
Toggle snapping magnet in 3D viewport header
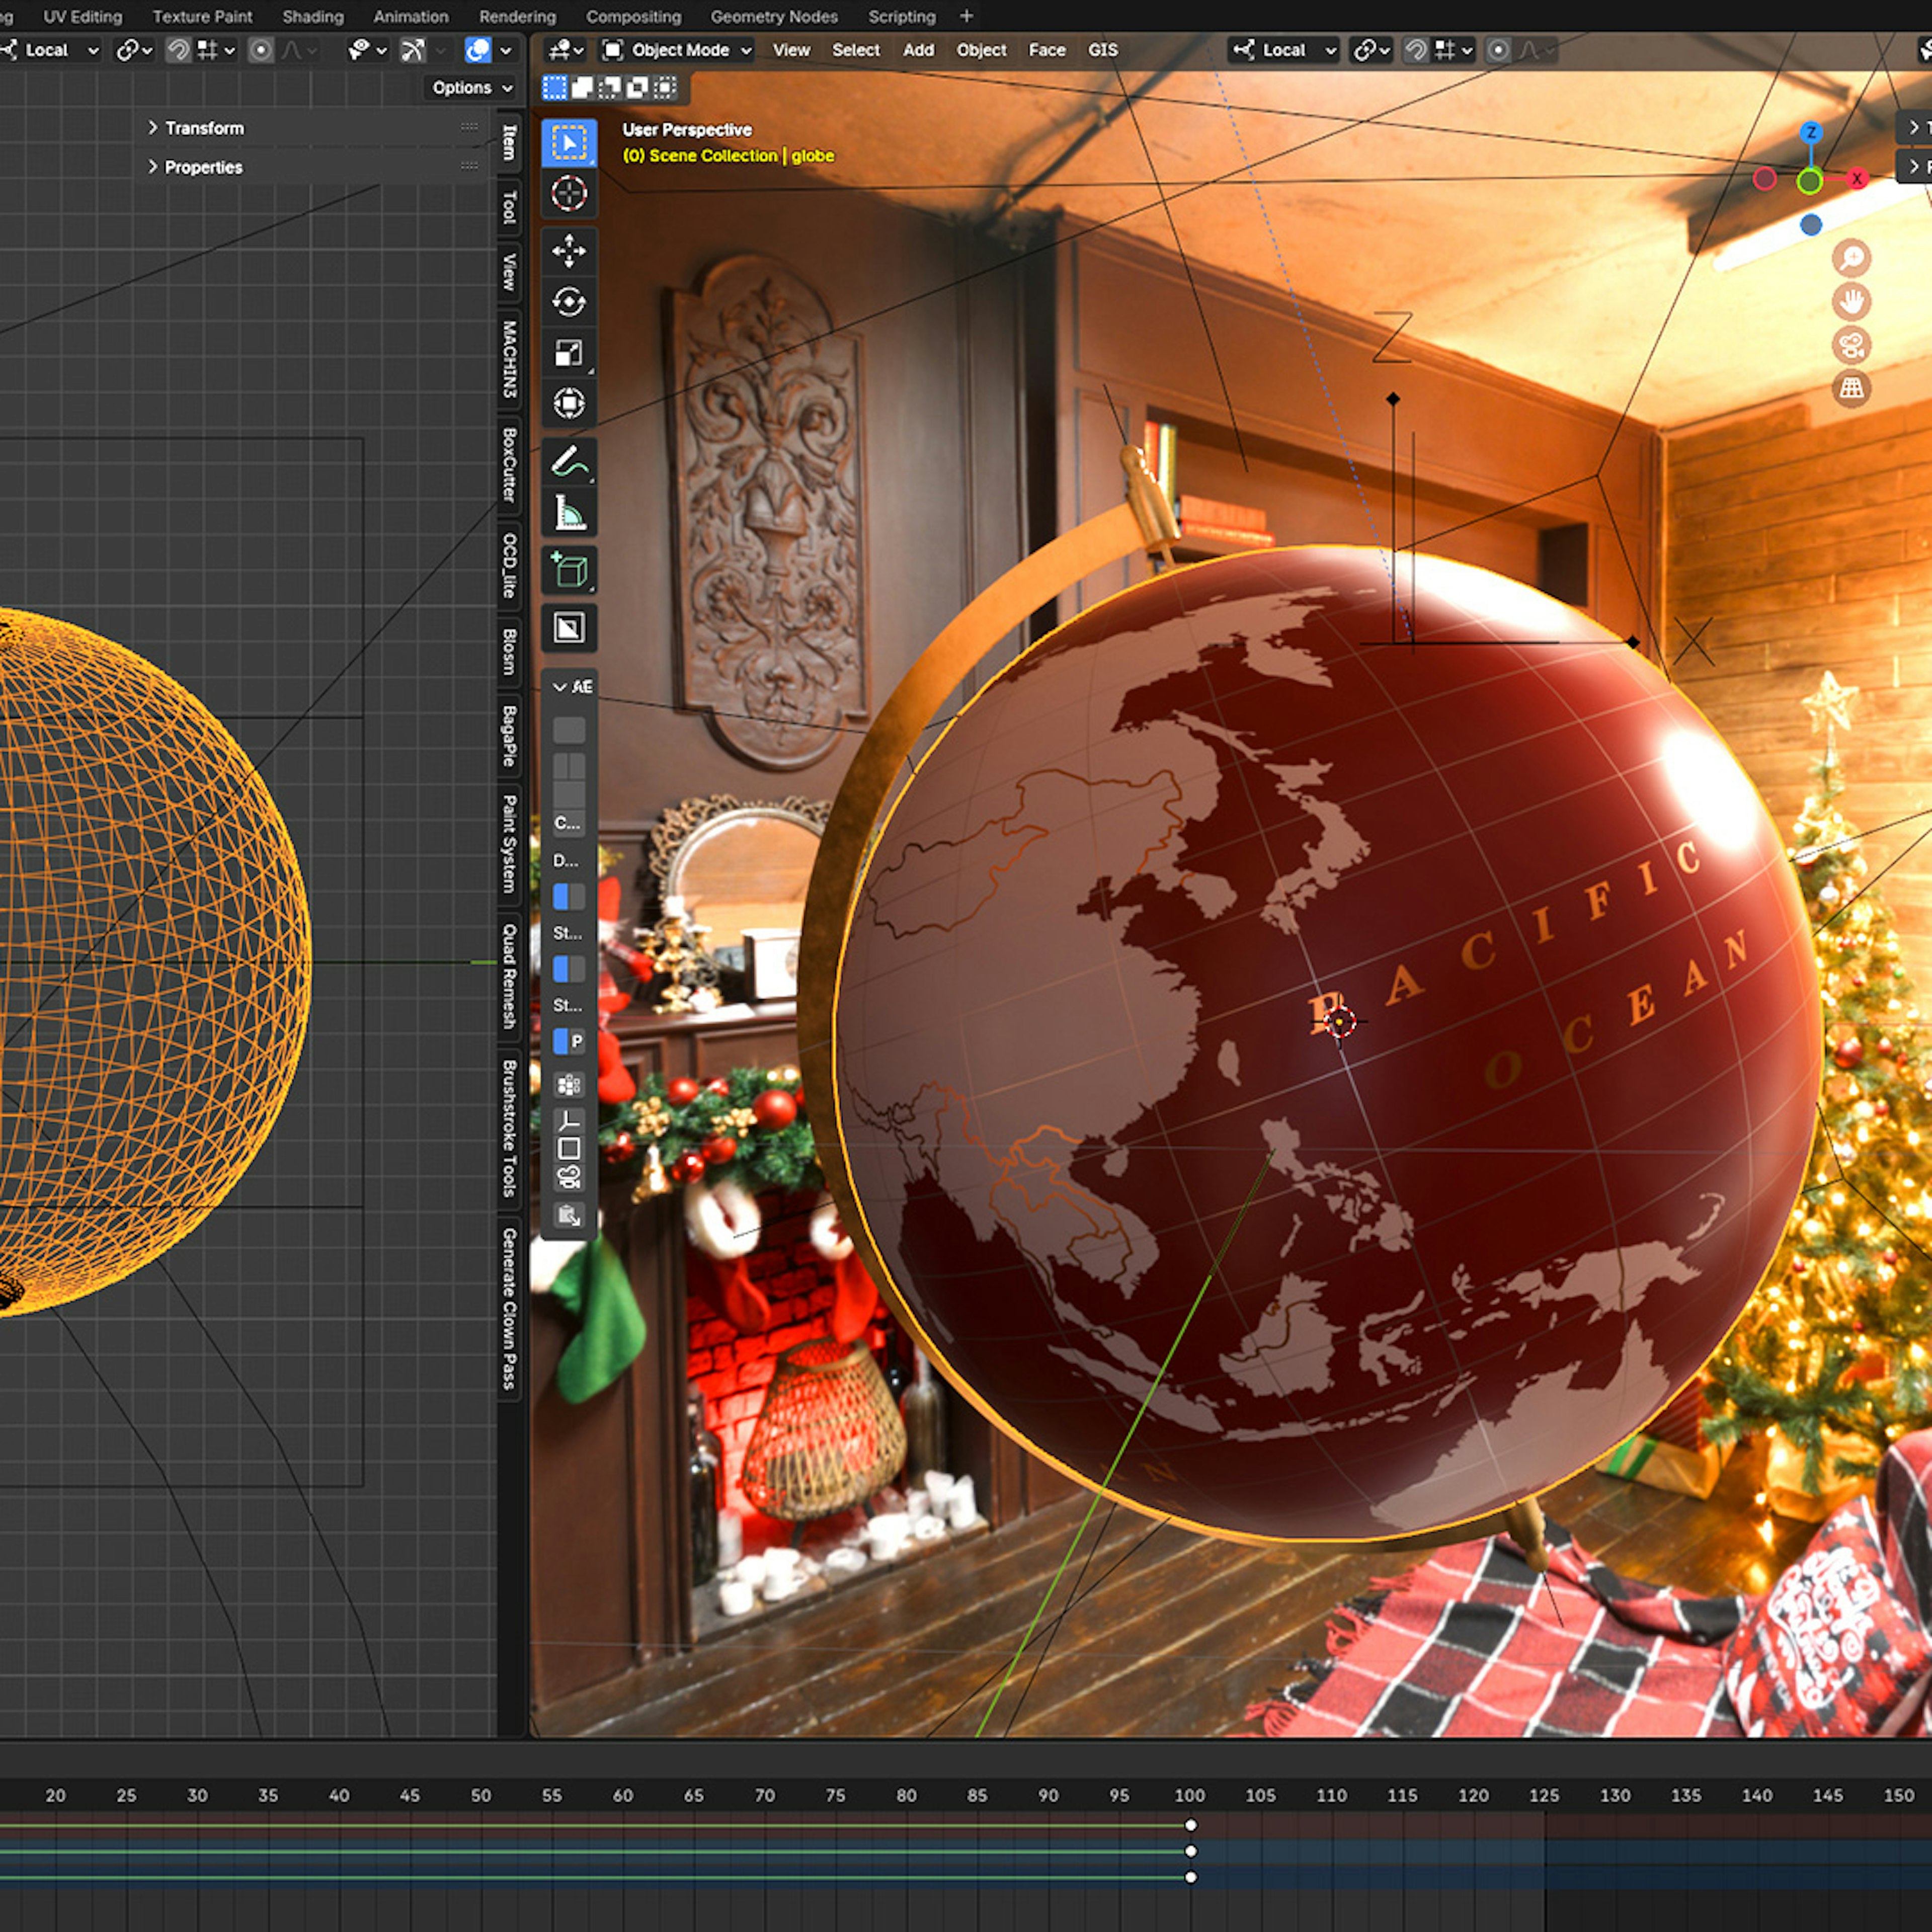click(1415, 50)
